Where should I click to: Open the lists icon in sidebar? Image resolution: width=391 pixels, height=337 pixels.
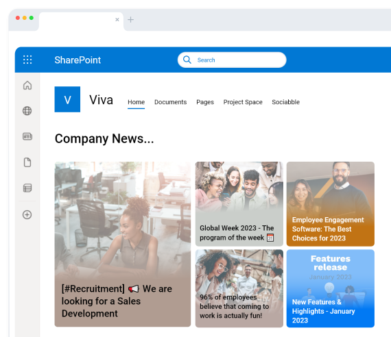pos(27,188)
